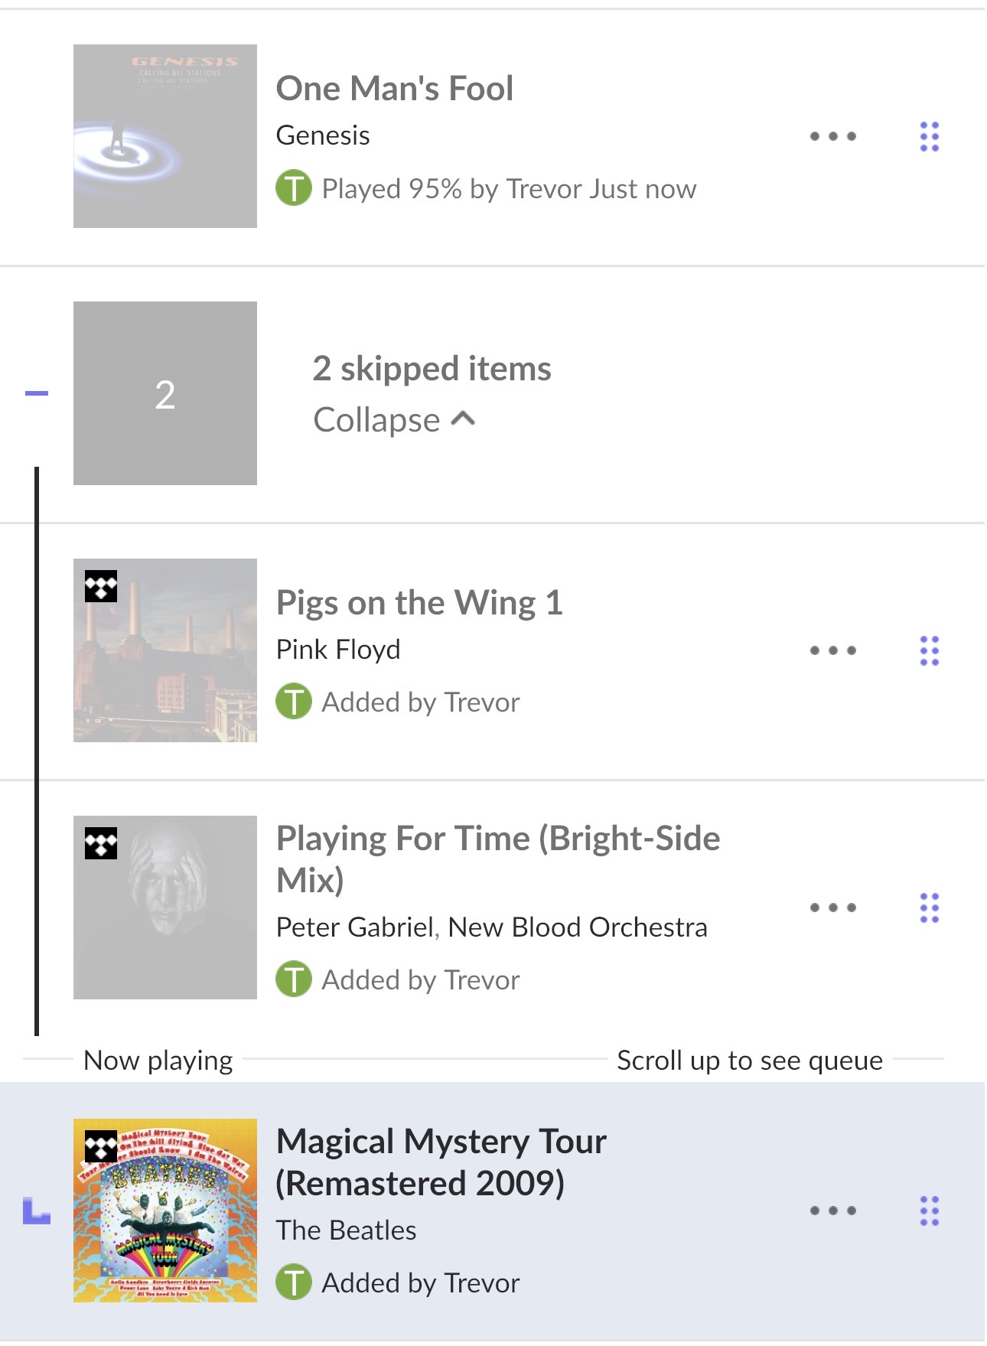Open The Beatles artist link
Viewport: 987px width, 1346px height.
coord(346,1230)
